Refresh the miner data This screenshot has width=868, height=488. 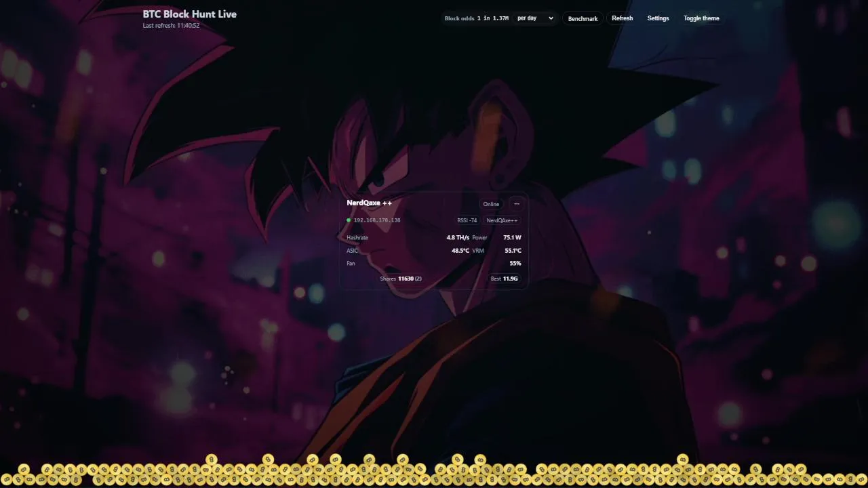(x=622, y=18)
